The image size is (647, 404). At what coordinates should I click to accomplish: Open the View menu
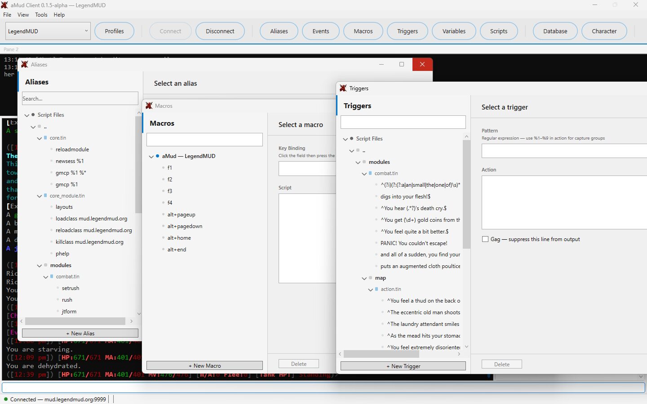[23, 15]
